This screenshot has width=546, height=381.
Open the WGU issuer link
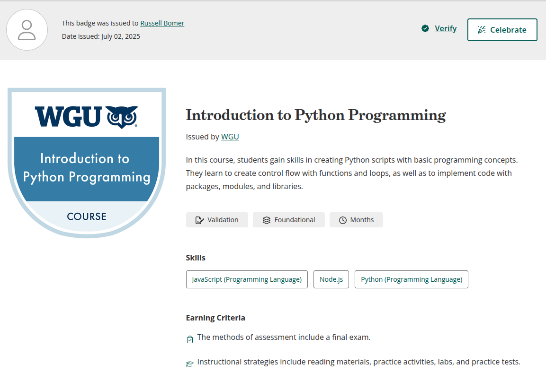pos(230,137)
